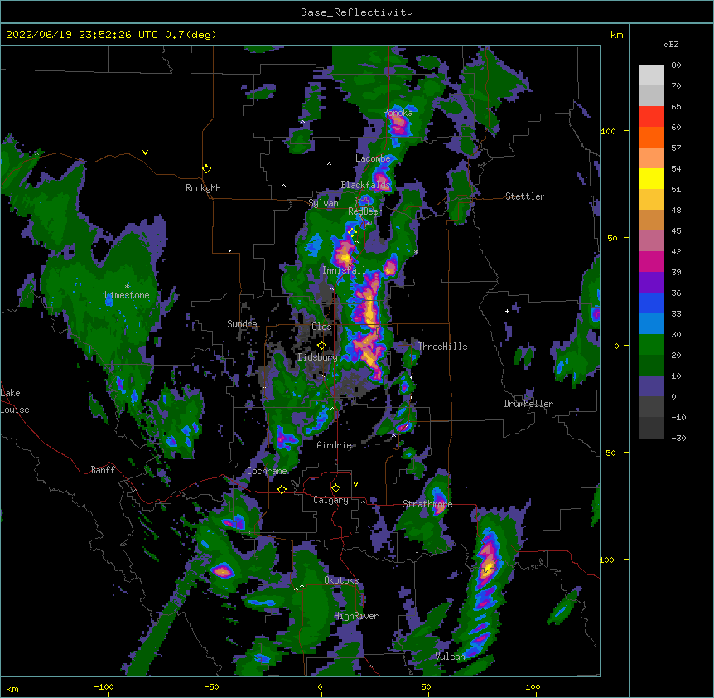This screenshot has height=698, width=714.
Task: Click the RockyMH map label
Action: 203,188
